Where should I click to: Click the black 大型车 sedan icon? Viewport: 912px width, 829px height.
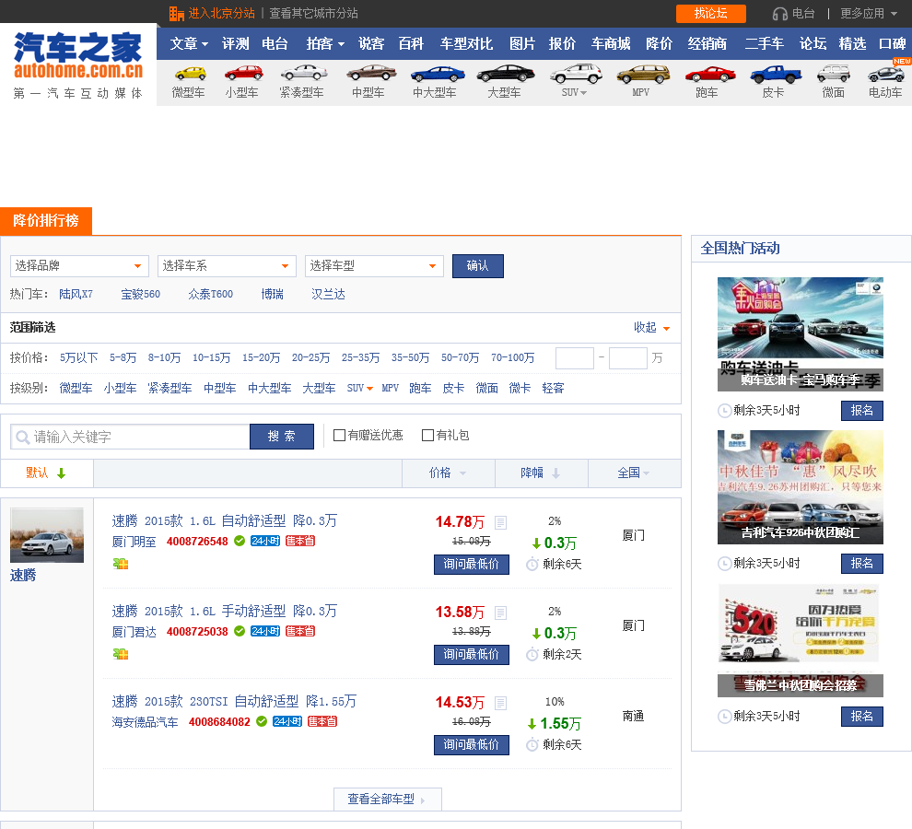point(506,74)
